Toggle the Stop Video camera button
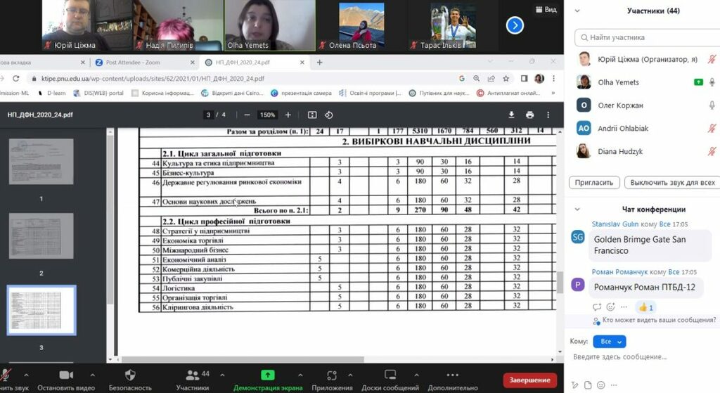 tap(66, 375)
